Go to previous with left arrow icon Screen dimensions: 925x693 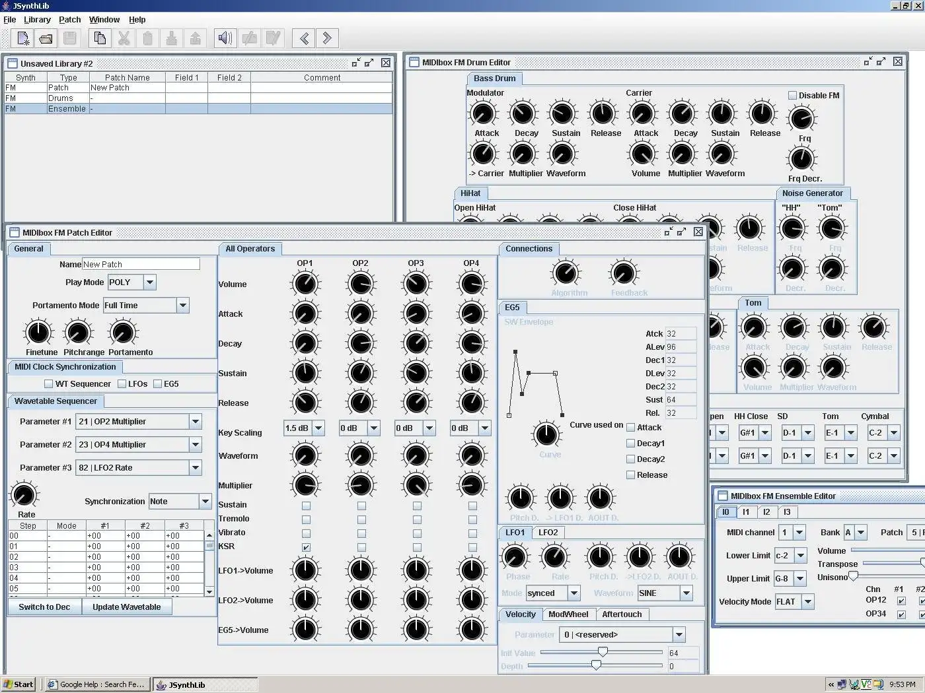click(x=304, y=38)
